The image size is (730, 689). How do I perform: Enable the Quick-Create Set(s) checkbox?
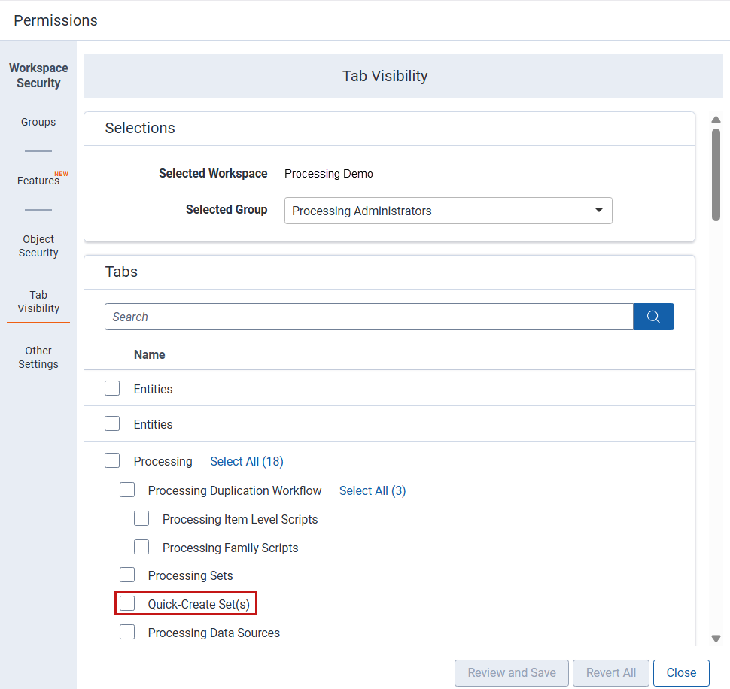(127, 602)
